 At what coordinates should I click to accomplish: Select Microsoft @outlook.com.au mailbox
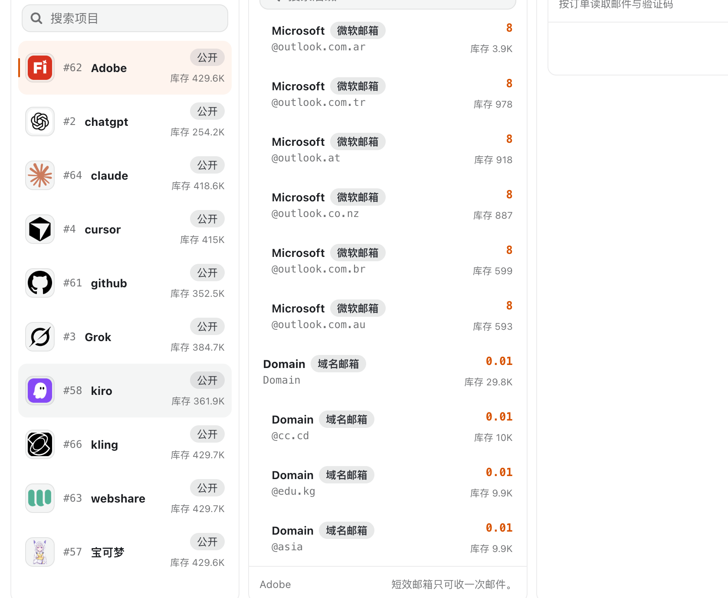click(388, 316)
